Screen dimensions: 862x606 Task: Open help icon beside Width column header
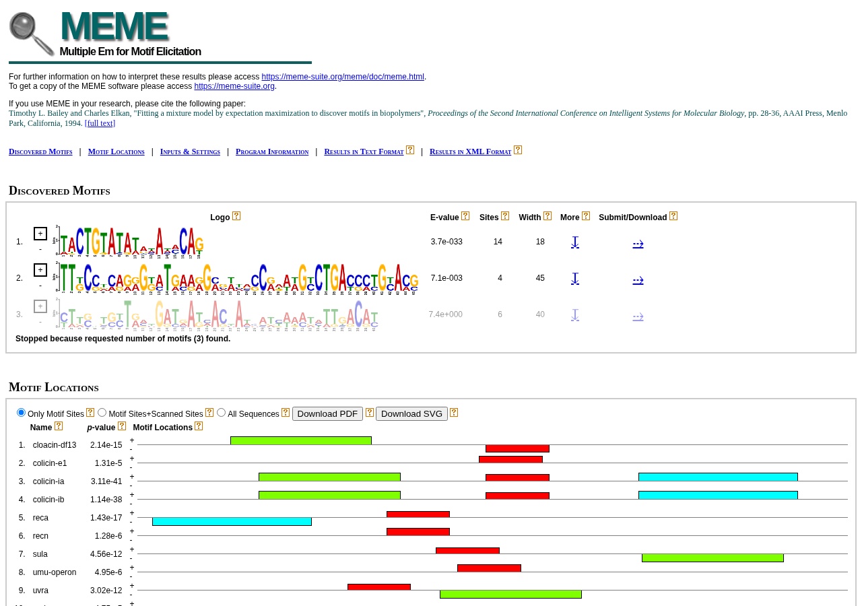(548, 216)
